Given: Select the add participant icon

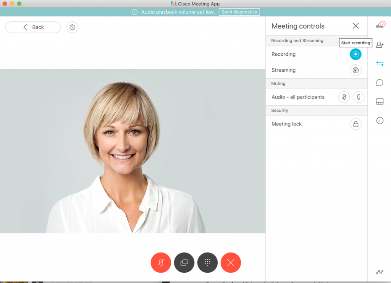Looking at the screenshot, I should click(x=380, y=45).
